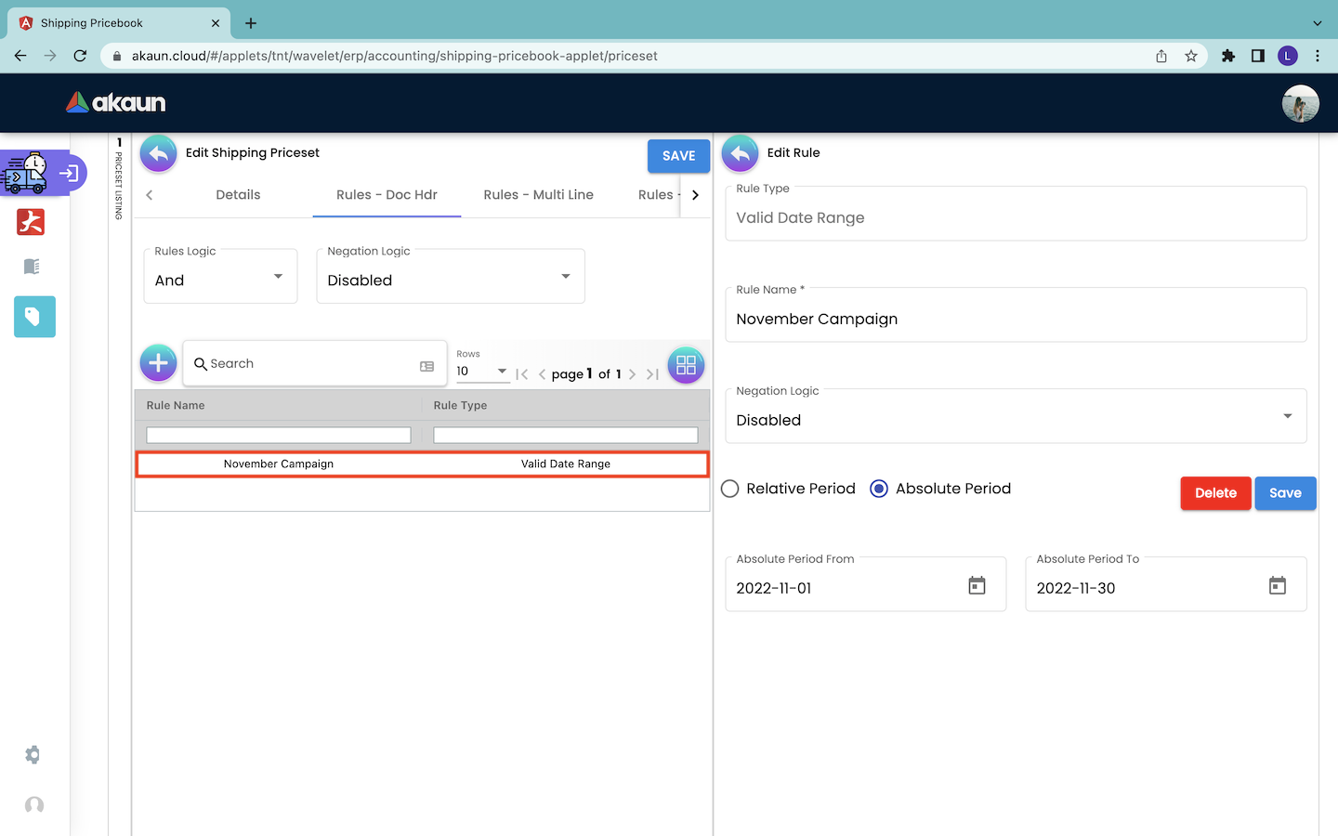Switch to the Rules - Multi Line tab
Viewport: 1338px width, 836px height.
[x=538, y=195]
